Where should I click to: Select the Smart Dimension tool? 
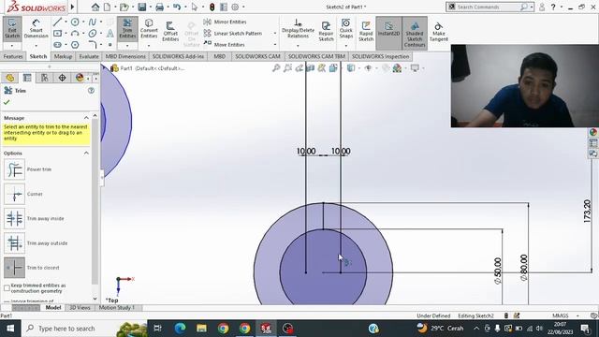[36, 29]
